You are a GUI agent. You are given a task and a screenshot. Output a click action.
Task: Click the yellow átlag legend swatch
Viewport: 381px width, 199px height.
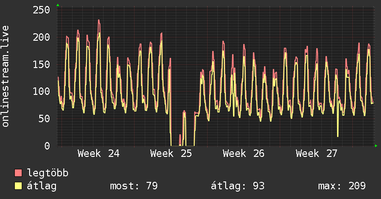18,186
